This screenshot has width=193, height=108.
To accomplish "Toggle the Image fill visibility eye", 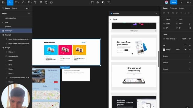I will (185, 49).
